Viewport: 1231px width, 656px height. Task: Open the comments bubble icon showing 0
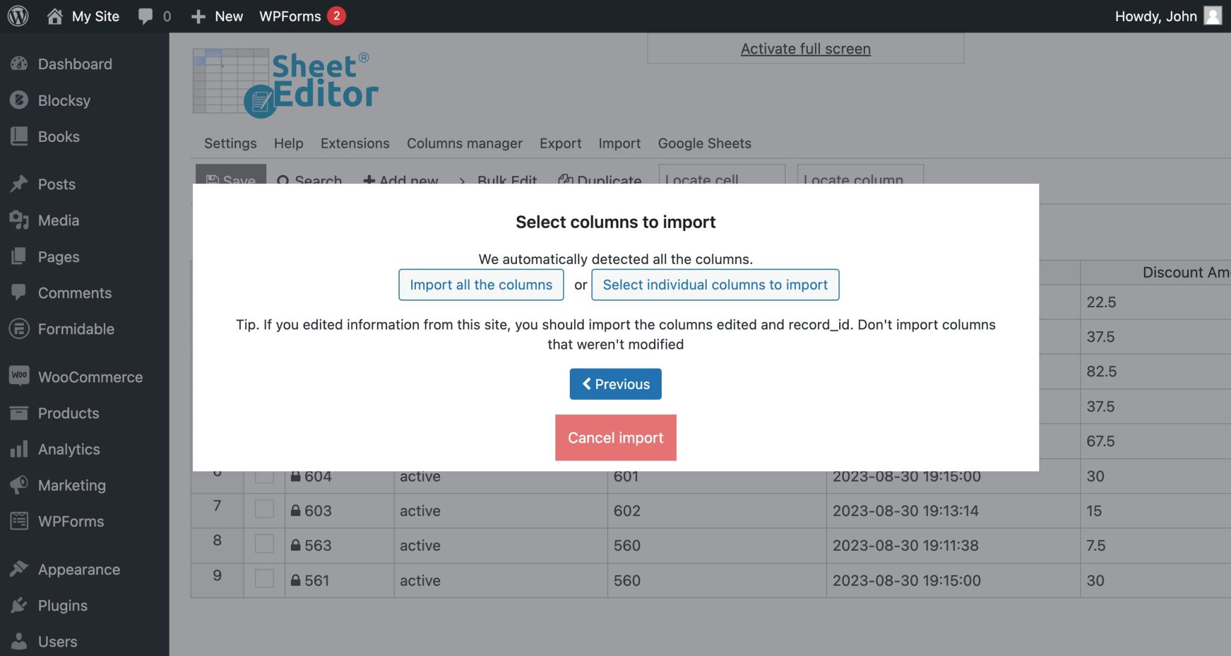click(x=145, y=16)
